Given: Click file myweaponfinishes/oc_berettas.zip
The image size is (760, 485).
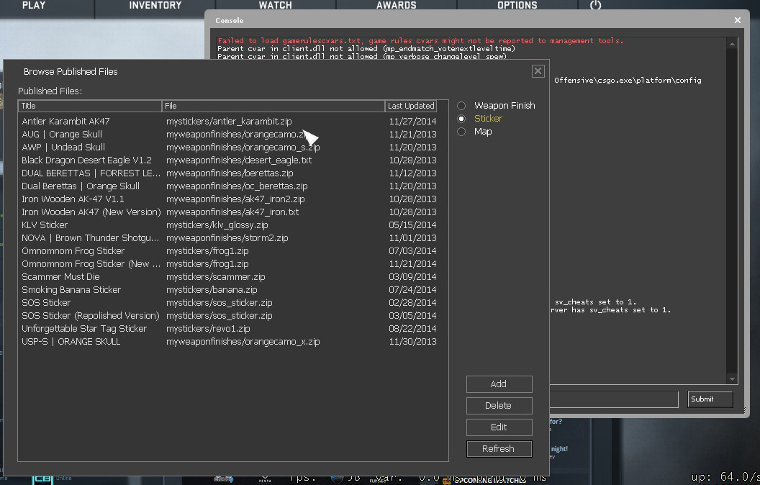Looking at the screenshot, I should [237, 186].
